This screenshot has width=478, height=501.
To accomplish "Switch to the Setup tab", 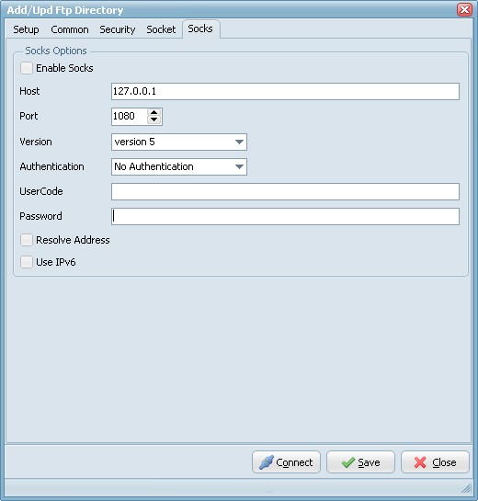I will point(26,29).
